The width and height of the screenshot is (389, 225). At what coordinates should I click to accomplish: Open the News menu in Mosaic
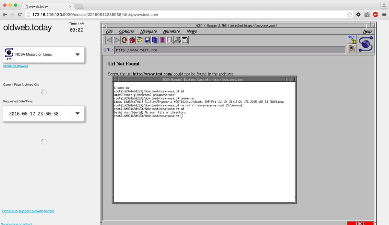192,31
